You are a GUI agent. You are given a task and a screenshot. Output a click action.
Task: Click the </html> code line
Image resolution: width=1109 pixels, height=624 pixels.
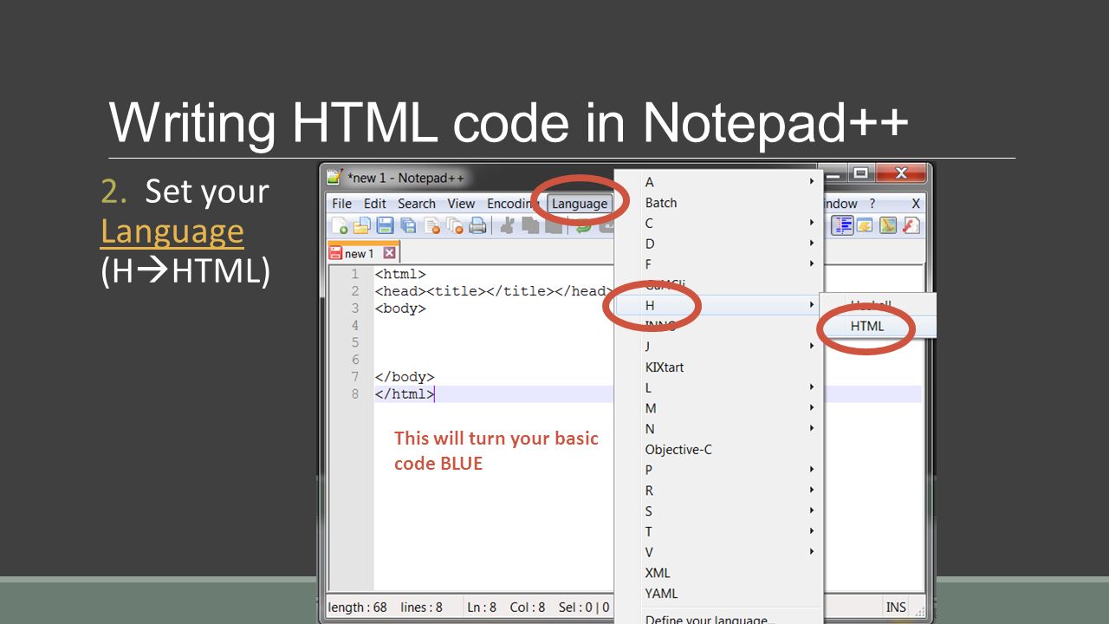[405, 394]
